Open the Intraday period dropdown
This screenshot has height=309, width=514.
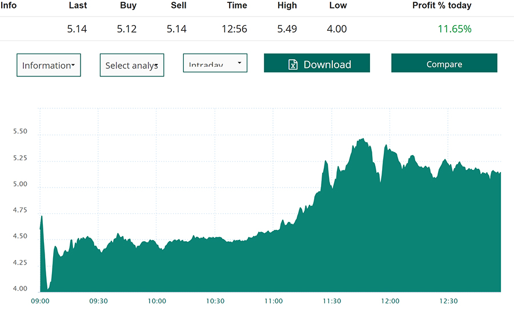[215, 63]
